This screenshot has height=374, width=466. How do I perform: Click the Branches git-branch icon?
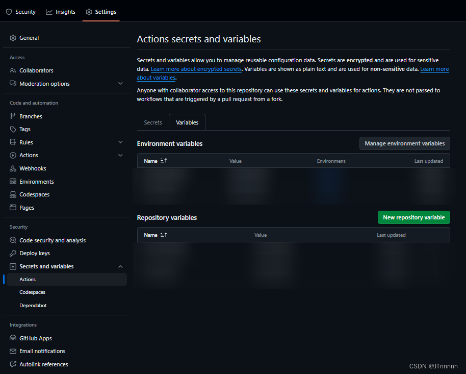click(x=13, y=116)
